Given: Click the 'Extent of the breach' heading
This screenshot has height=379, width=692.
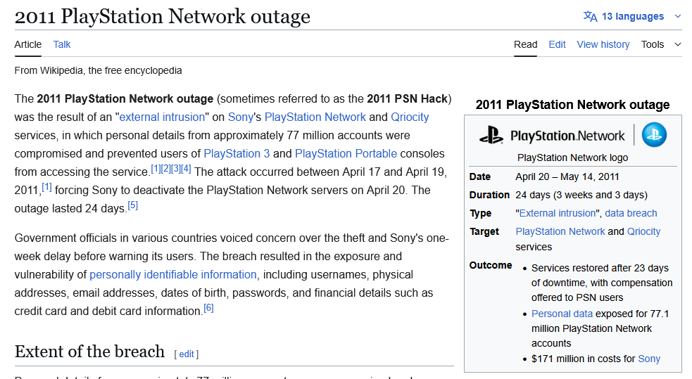Looking at the screenshot, I should pos(89,352).
